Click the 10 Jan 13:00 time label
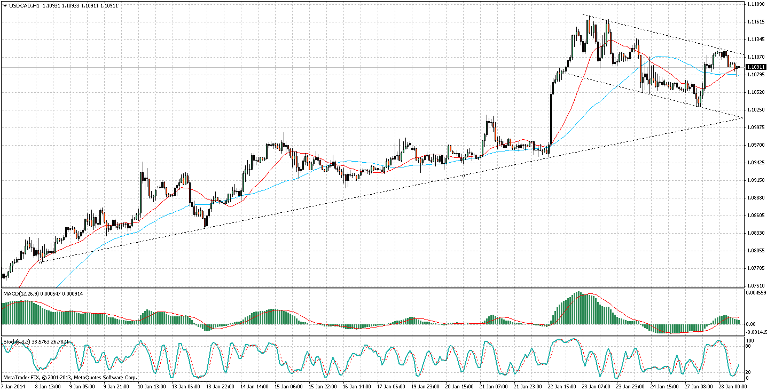The width and height of the screenshot is (767, 391). point(153,386)
